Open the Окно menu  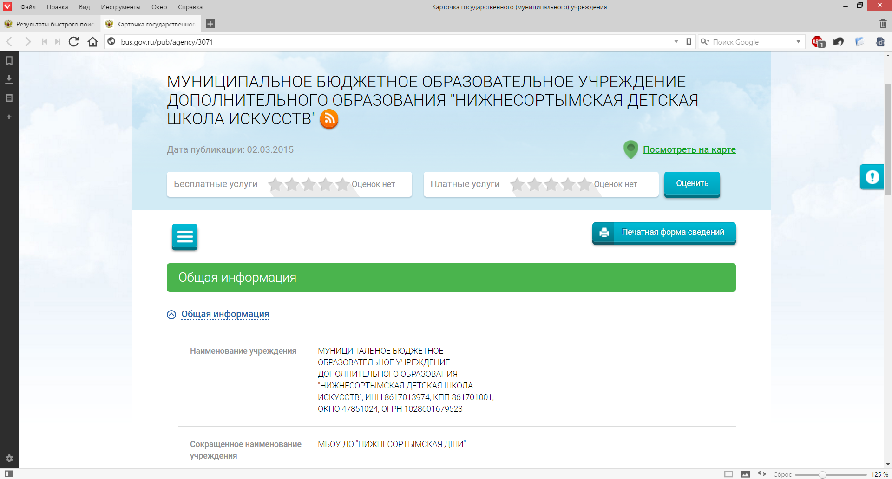click(159, 7)
